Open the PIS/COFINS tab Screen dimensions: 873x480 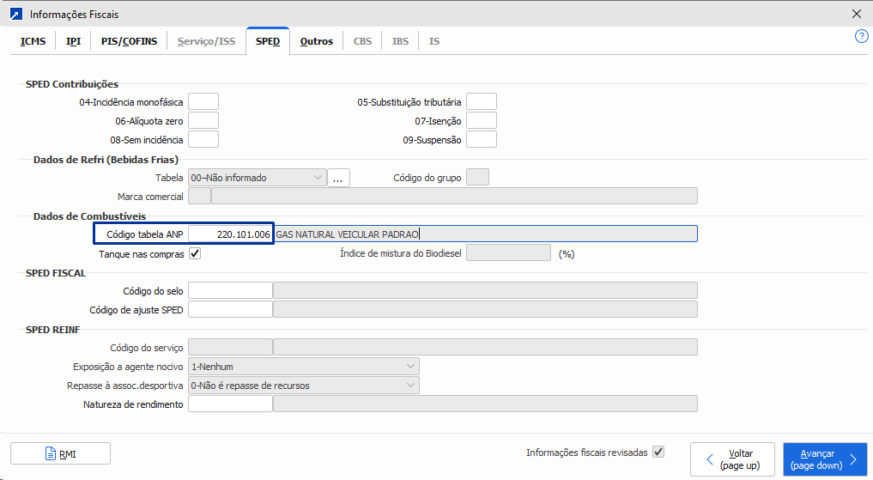129,41
